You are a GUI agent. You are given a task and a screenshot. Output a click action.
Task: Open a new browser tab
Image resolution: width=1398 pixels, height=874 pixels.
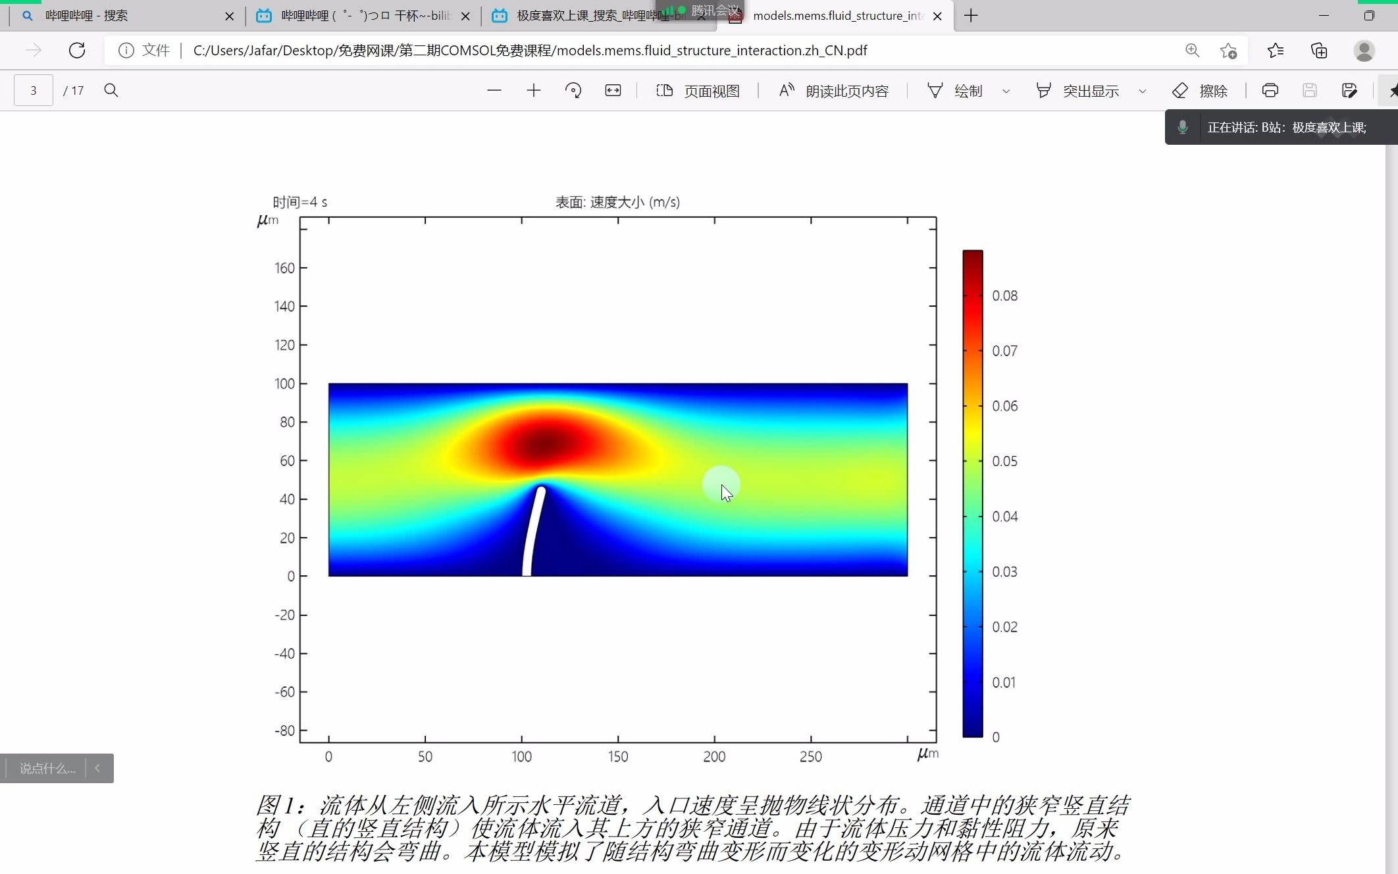point(971,16)
